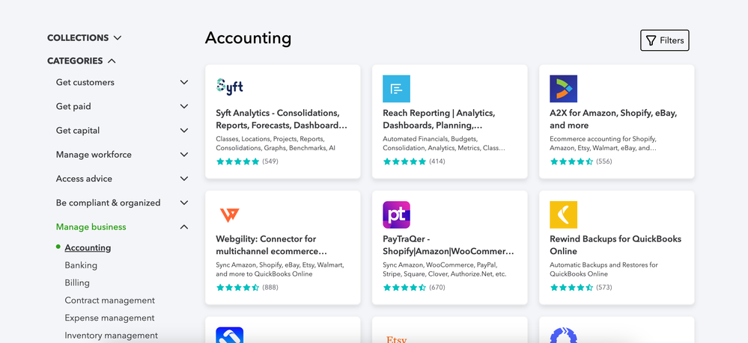Open Rewind Backups for QuickBooks Online title
Viewport: 748px width, 343px height.
pyautogui.click(x=615, y=245)
